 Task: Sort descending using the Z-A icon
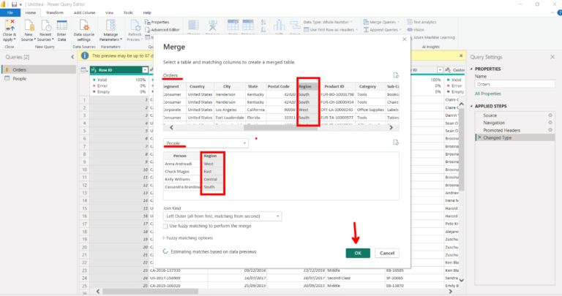[263, 29]
